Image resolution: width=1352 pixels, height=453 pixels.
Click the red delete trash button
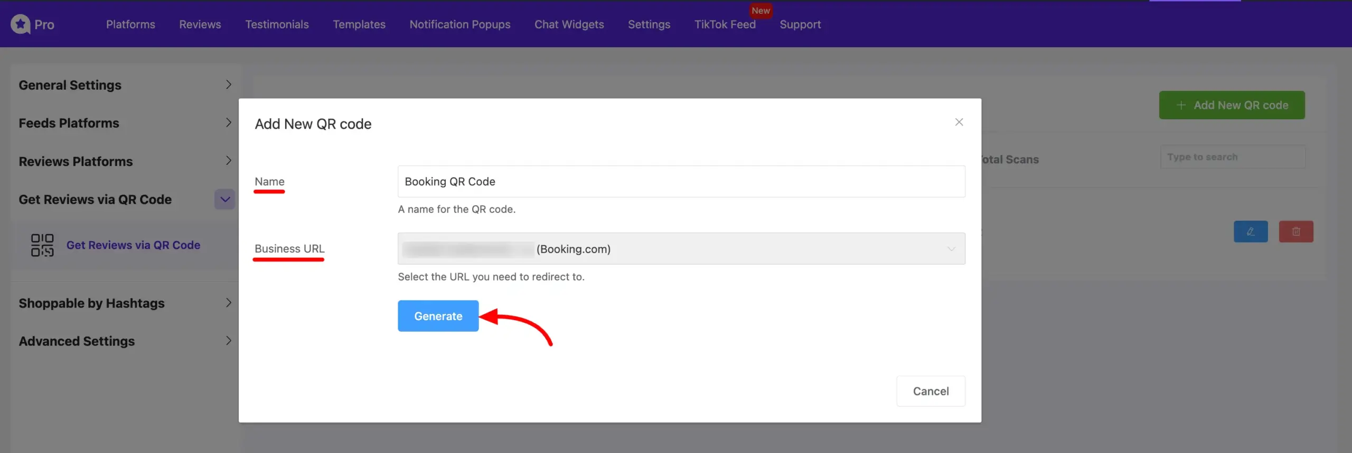point(1296,232)
